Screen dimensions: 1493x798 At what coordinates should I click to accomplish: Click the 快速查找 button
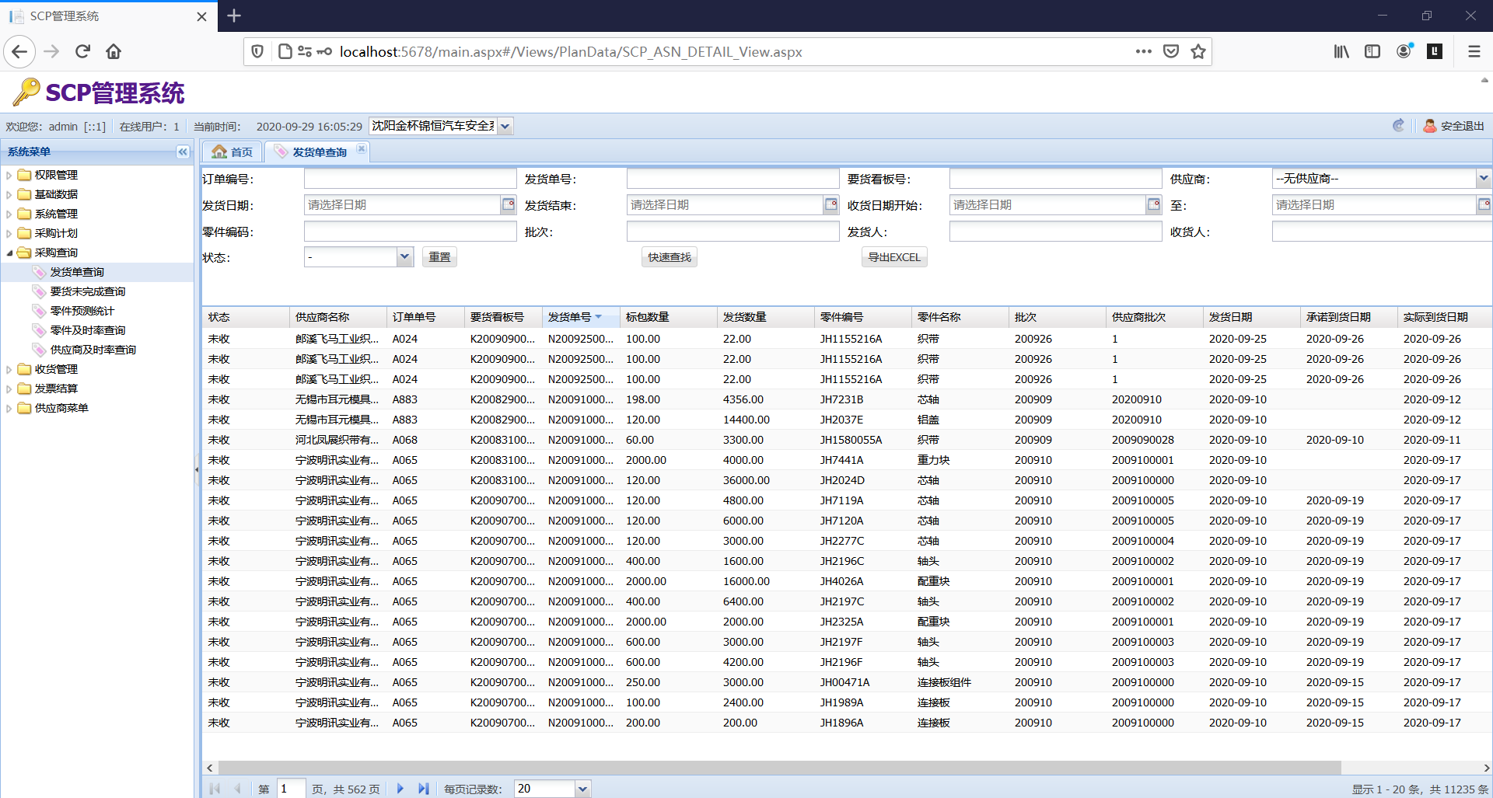[x=670, y=257]
